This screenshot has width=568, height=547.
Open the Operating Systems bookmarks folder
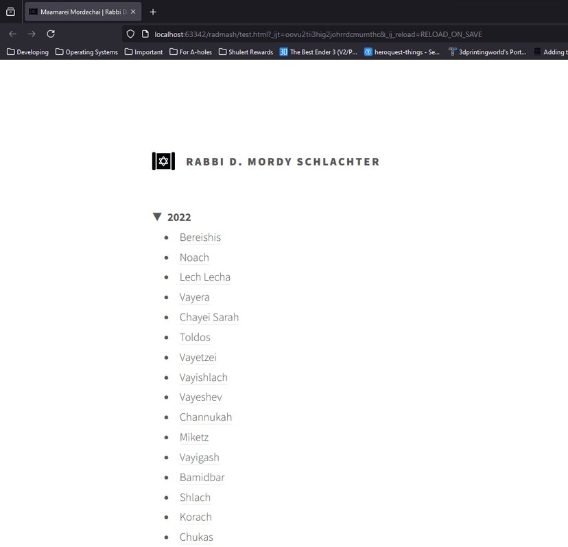86,52
